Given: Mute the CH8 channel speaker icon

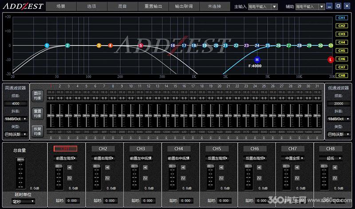Looking at the screenshot, I should [x=335, y=168].
